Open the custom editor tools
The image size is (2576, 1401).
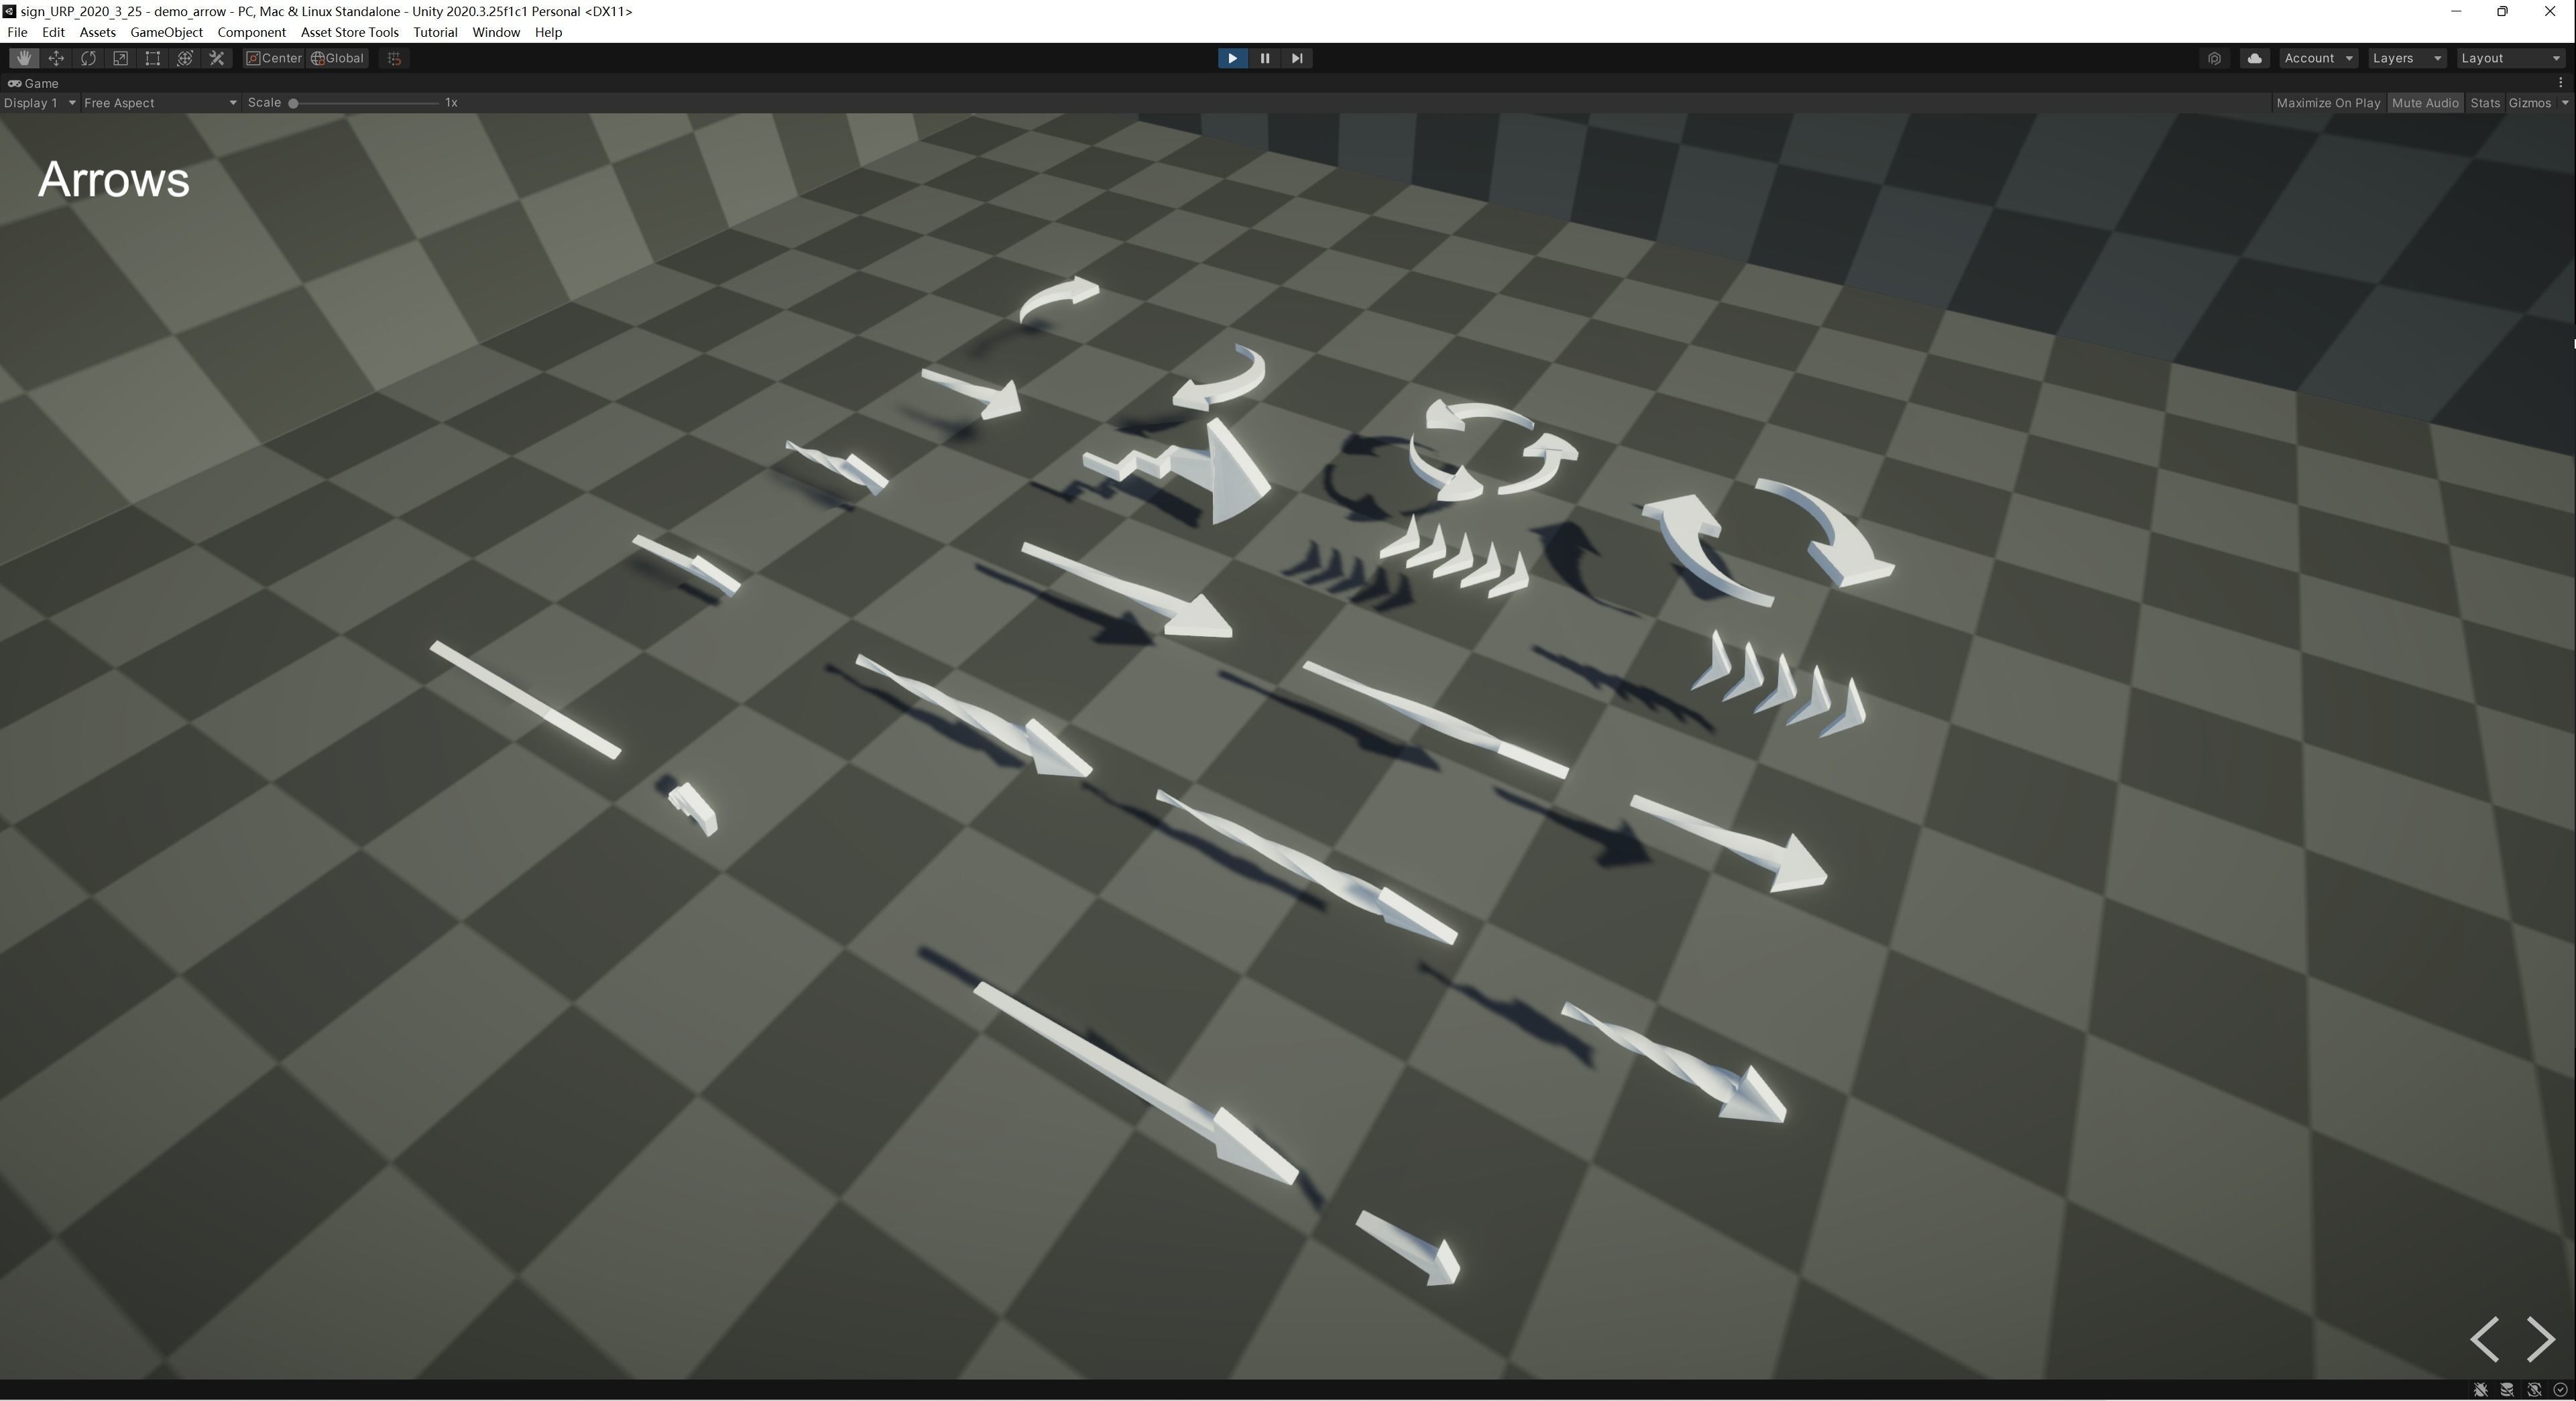point(216,58)
